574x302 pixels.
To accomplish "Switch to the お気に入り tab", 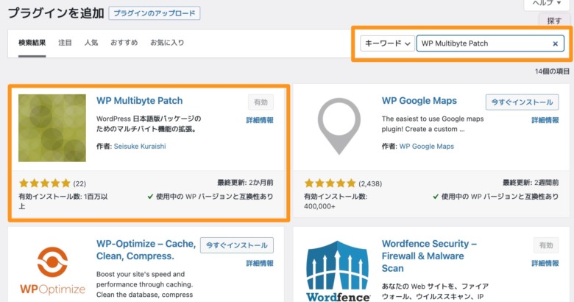I will [167, 43].
